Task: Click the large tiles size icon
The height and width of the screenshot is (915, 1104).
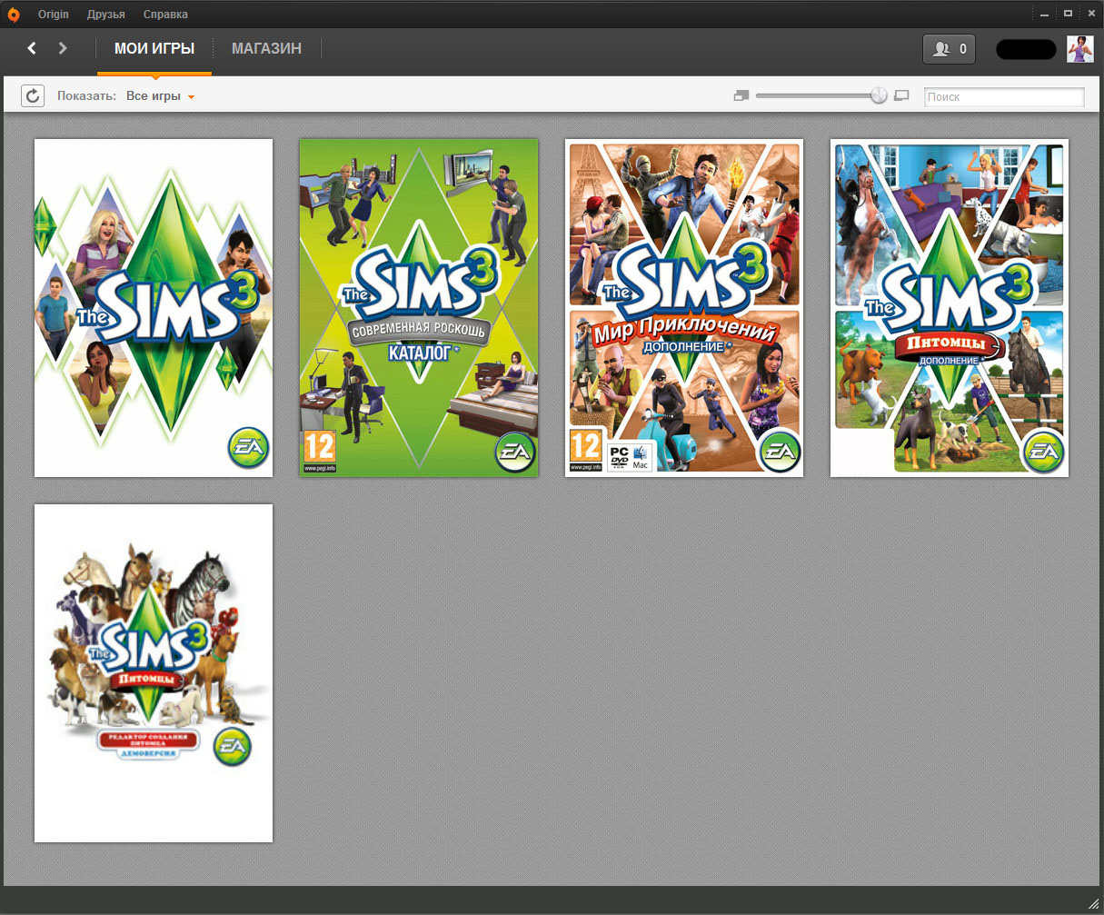Action: (x=901, y=95)
